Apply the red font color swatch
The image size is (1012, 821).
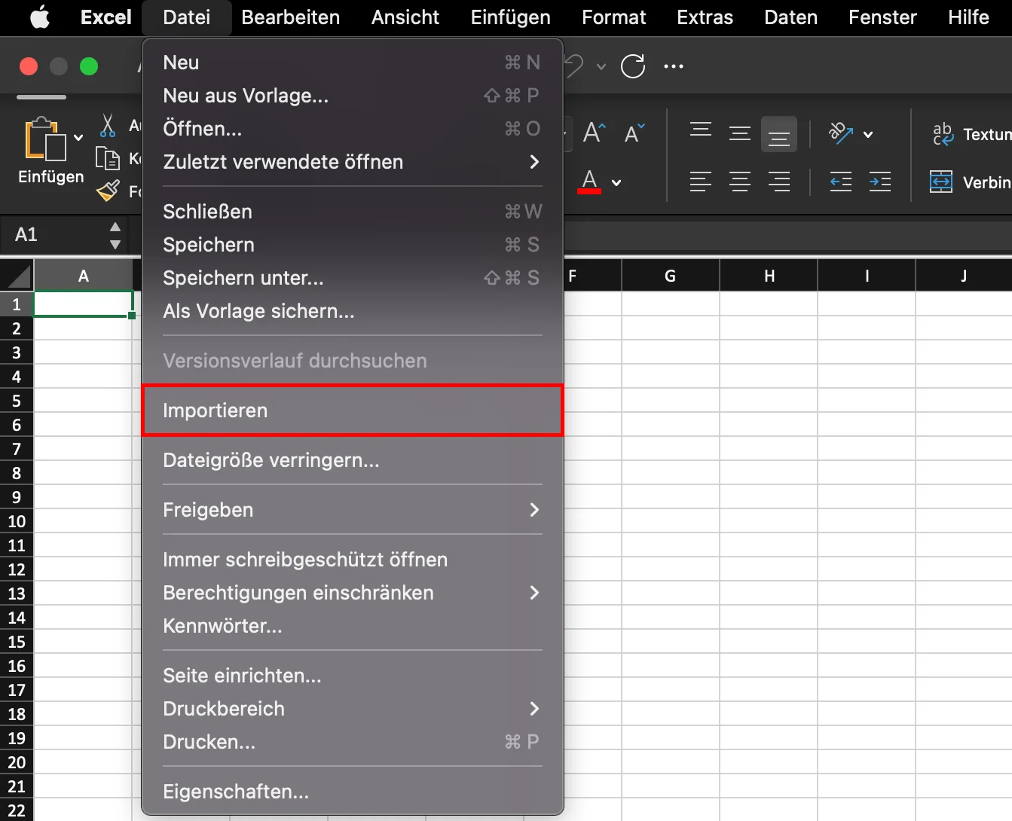pos(589,182)
